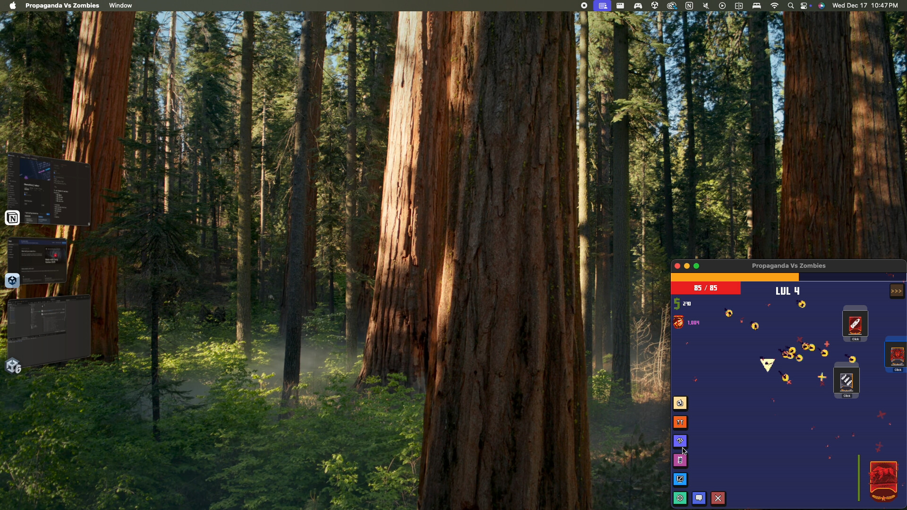Open the green gear settings in game sidebar
This screenshot has width=907, height=510.
tap(680, 498)
